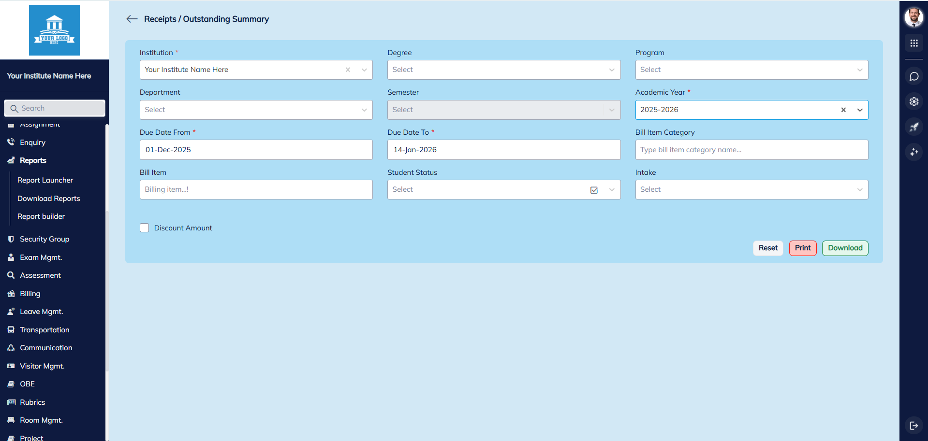
Task: Expand the Program select dropdown
Action: click(x=859, y=70)
